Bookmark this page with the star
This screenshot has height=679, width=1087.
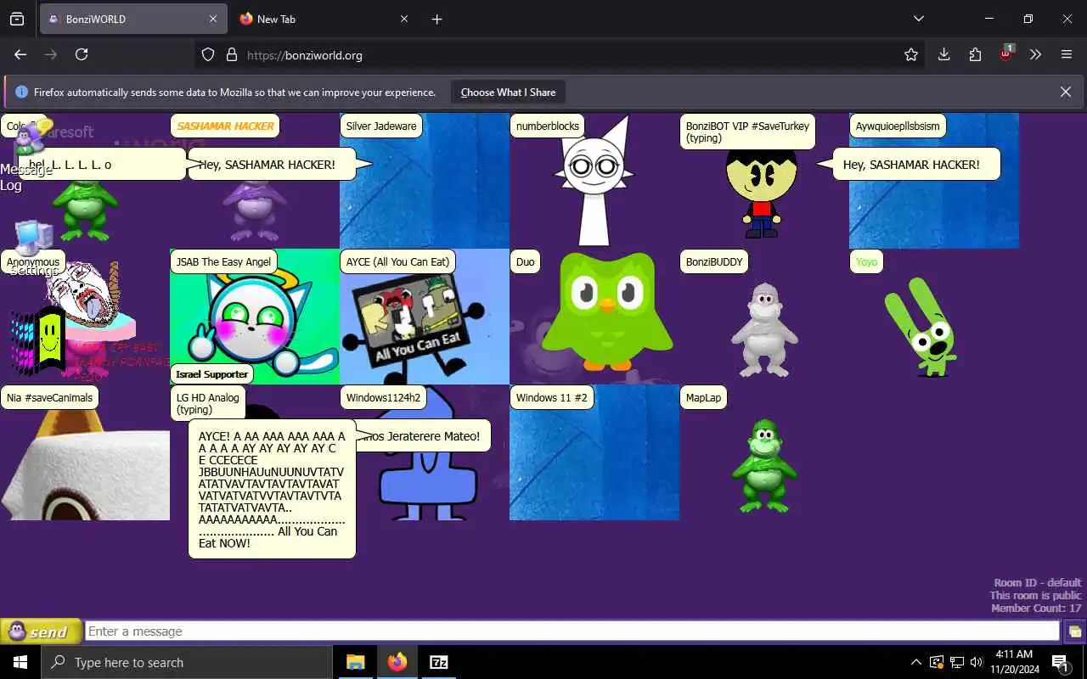coord(911,54)
